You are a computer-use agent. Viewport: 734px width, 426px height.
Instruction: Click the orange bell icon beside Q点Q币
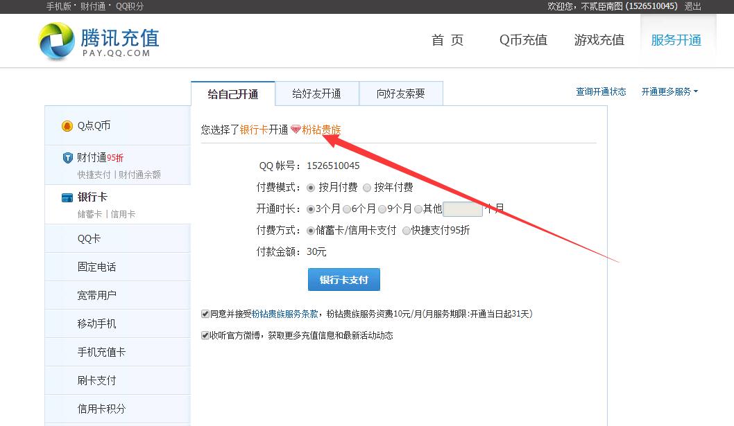pos(69,125)
